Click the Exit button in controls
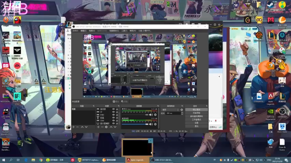 196,126
